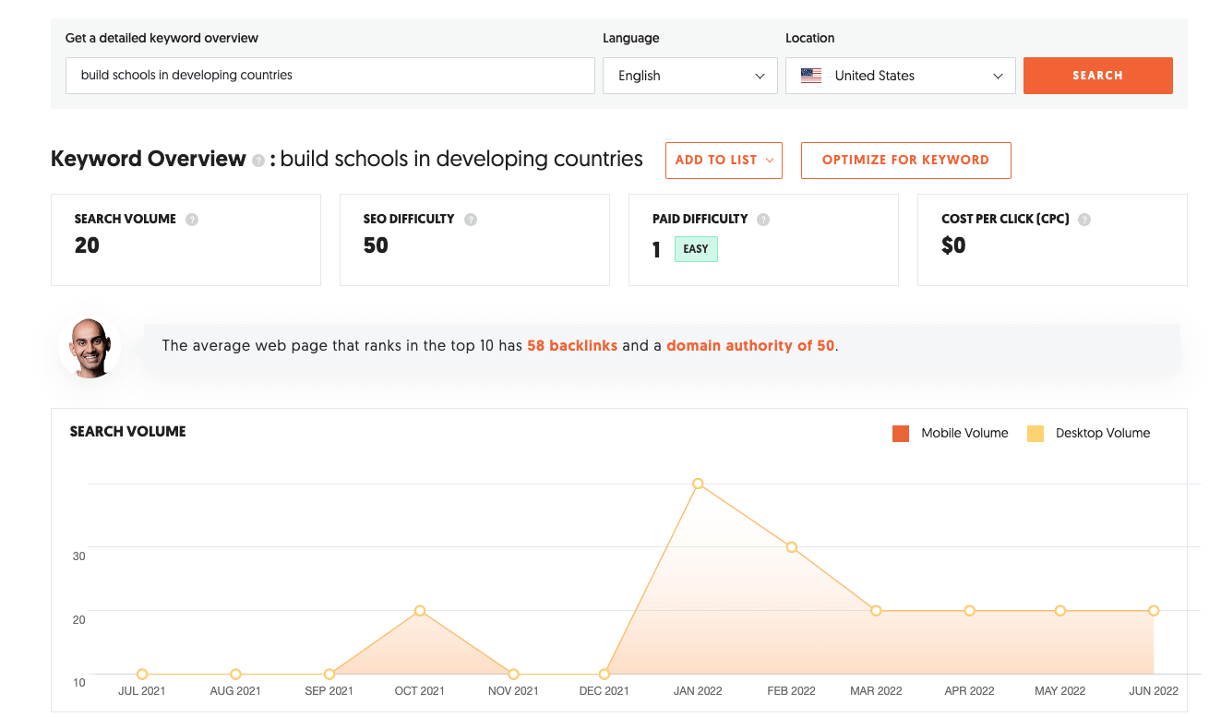Screen dimensions: 1209x717
Task: Open the Search Volume help tooltip icon
Action: (191, 219)
